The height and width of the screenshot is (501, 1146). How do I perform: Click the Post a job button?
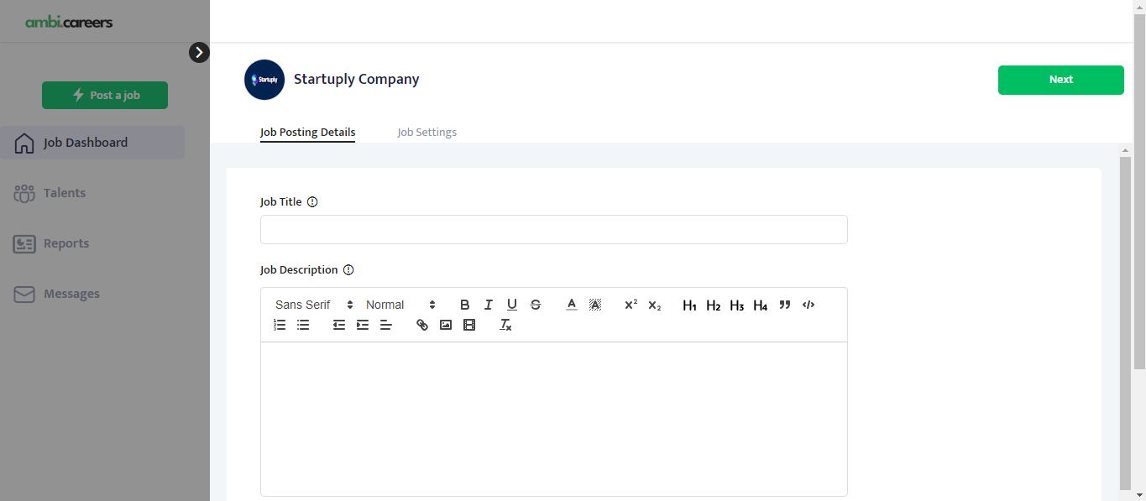point(105,96)
